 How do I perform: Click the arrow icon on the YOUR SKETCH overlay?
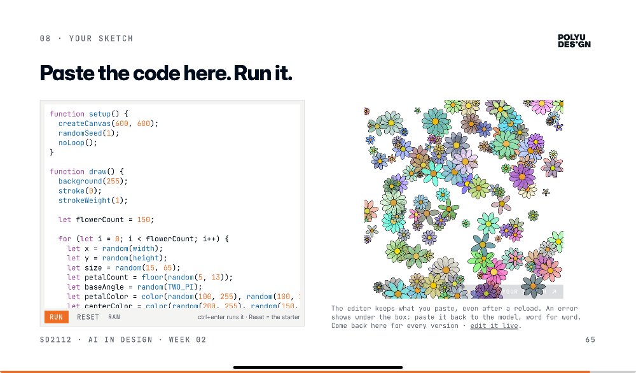coord(554,292)
